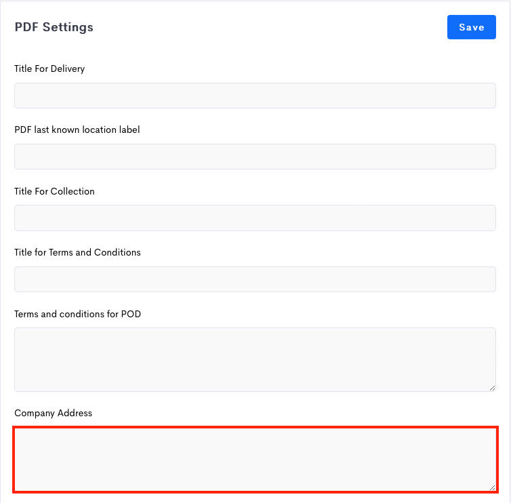Image resolution: width=511 pixels, height=503 pixels.
Task: Grab the resize handle of POD terms textarea
Action: (x=493, y=388)
